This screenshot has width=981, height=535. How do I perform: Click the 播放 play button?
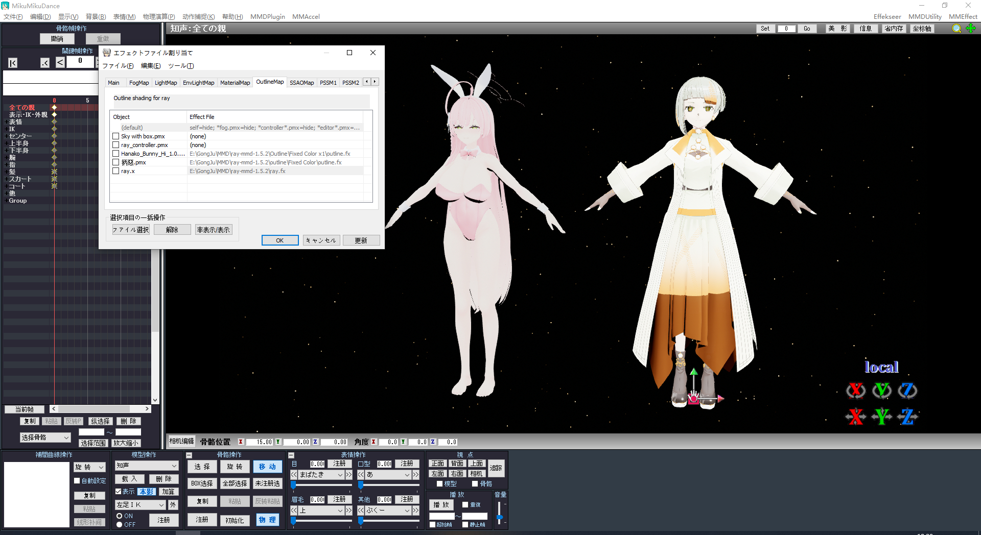(441, 505)
